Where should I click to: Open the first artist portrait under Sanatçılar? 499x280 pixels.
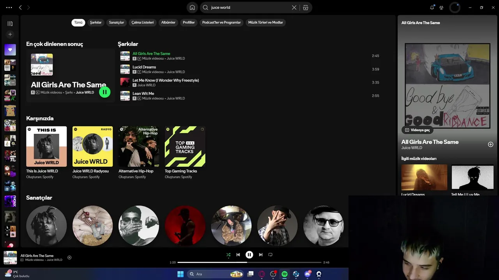click(46, 226)
